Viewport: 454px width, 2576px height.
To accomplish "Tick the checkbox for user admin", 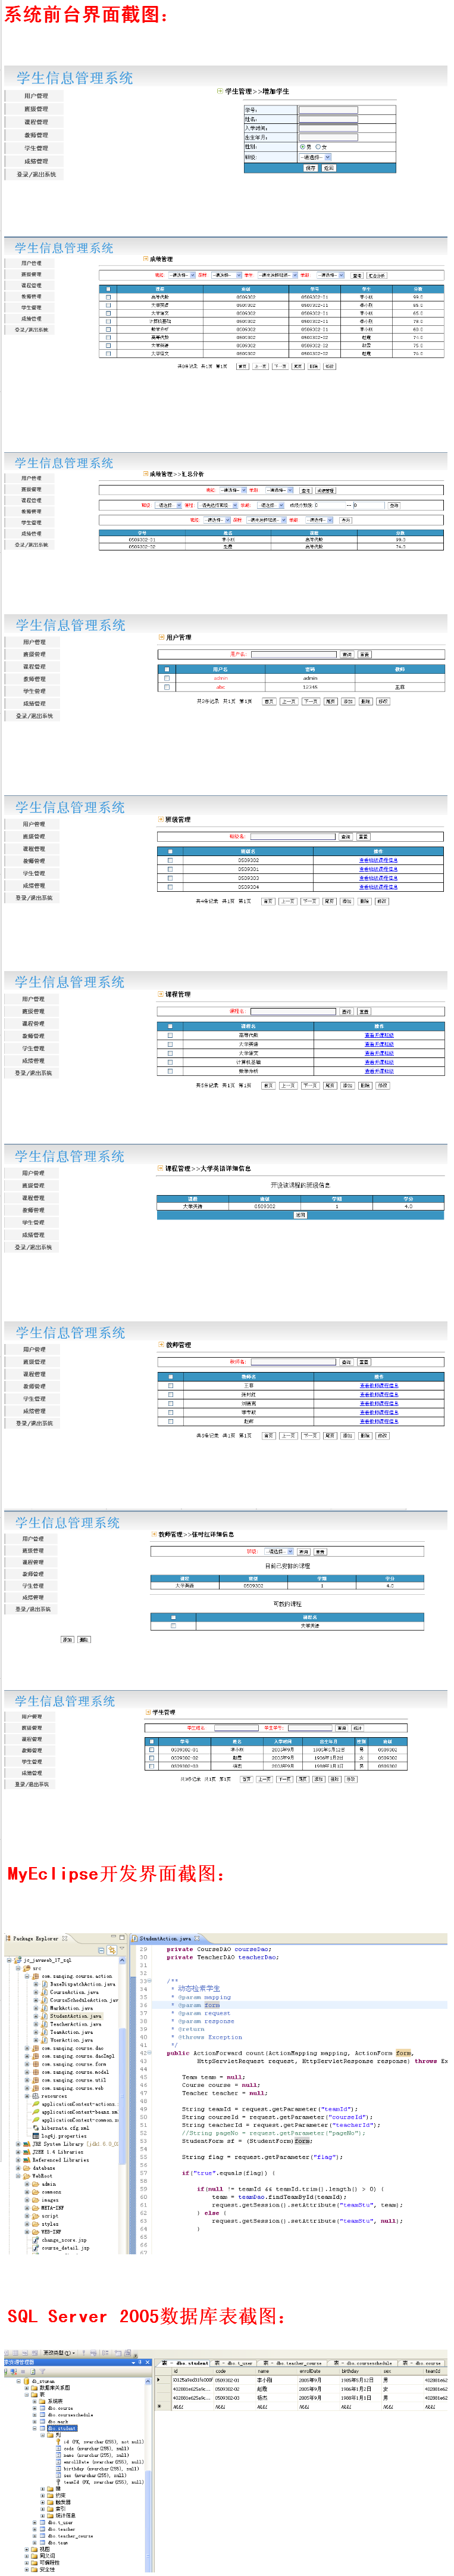I will 168,679.
